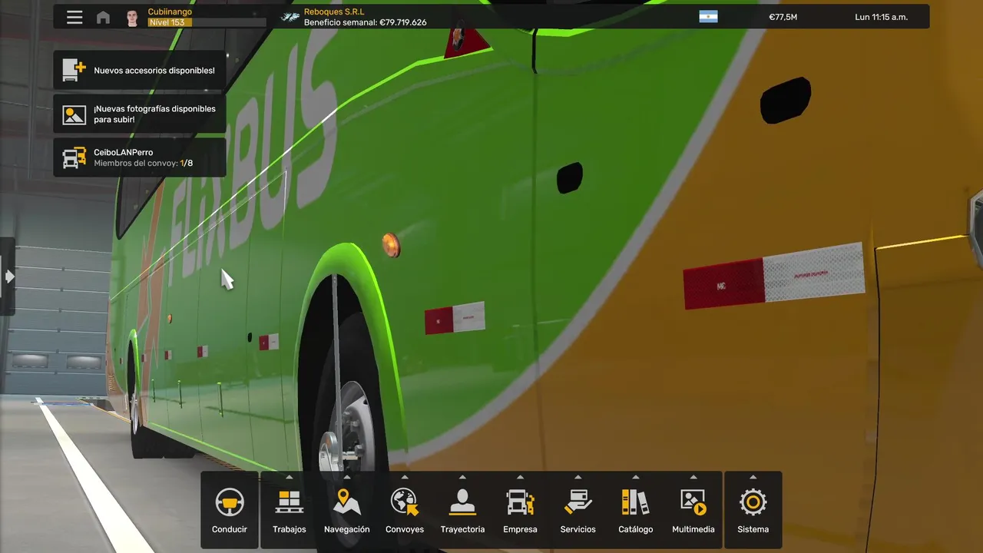Viewport: 983px width, 553px height.
Task: Select the Navegación menu label
Action: click(x=347, y=529)
